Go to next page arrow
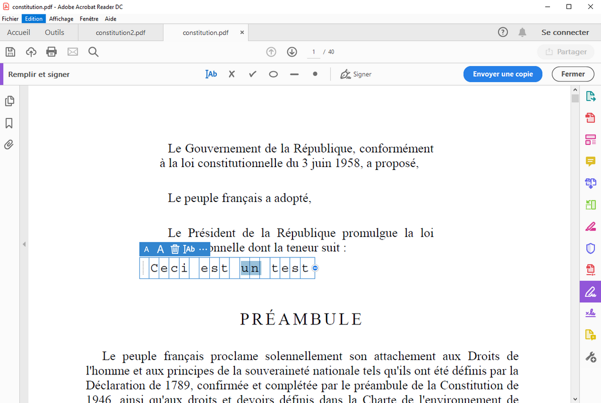601x403 pixels. click(x=292, y=52)
